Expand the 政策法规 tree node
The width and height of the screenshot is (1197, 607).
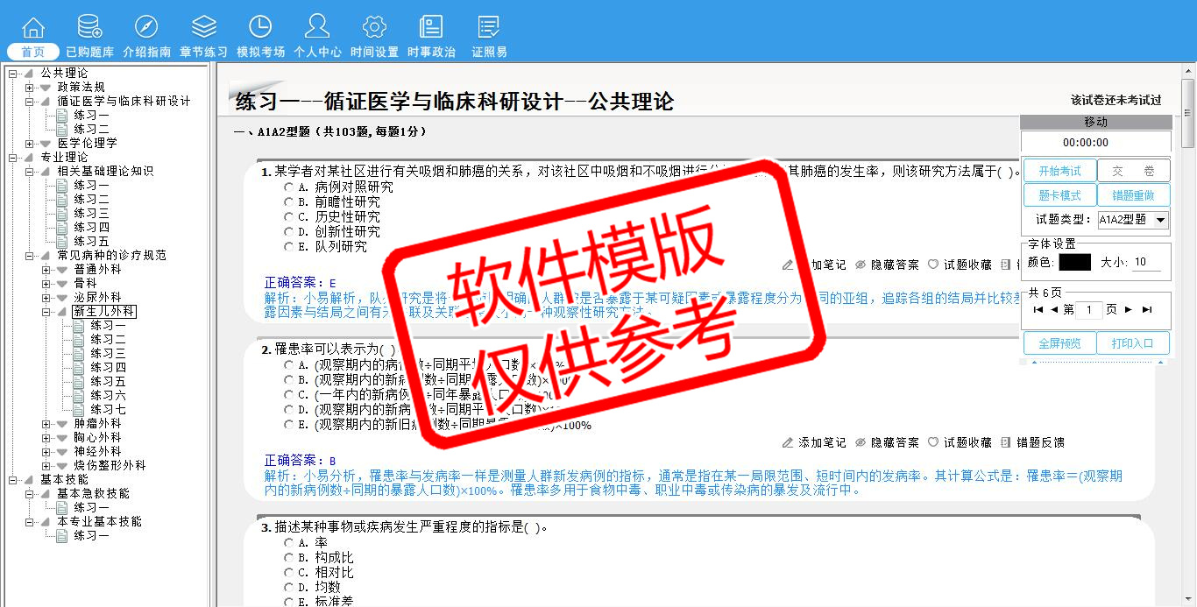point(30,88)
